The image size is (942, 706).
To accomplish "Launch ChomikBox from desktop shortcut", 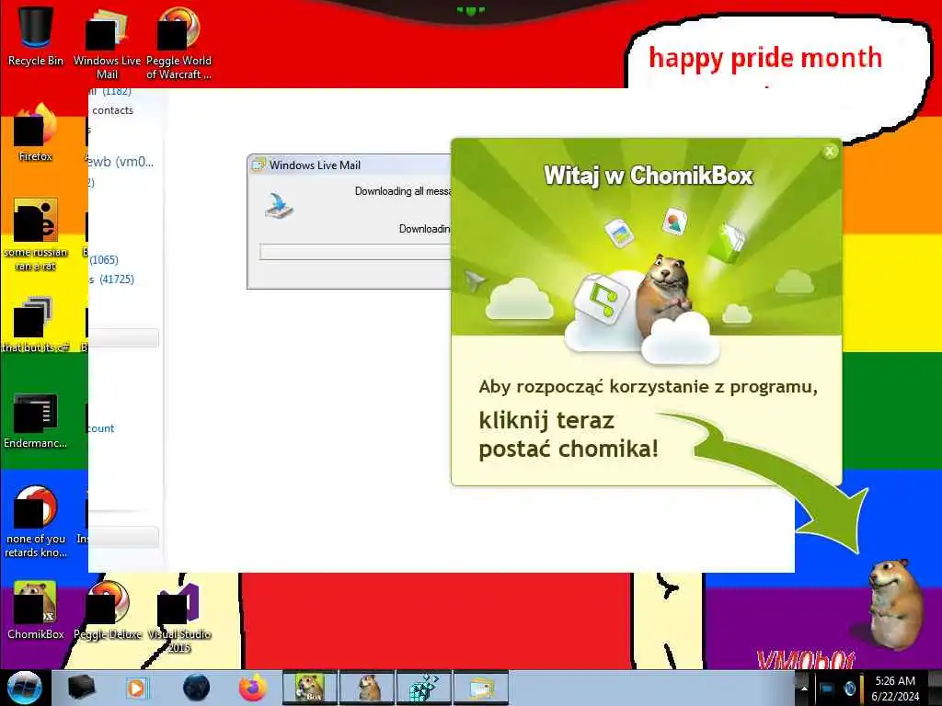I will (36, 609).
